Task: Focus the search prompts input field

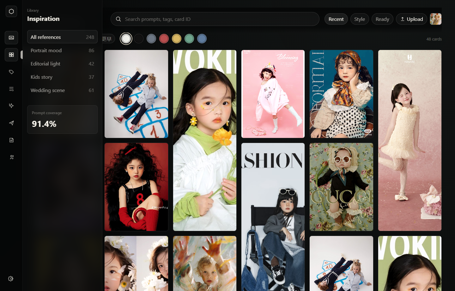Action: click(215, 19)
